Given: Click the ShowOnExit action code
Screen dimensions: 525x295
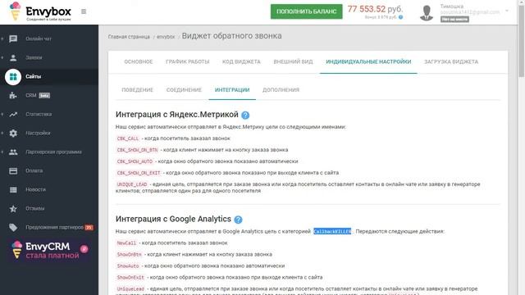Looking at the screenshot, I should [x=130, y=277].
